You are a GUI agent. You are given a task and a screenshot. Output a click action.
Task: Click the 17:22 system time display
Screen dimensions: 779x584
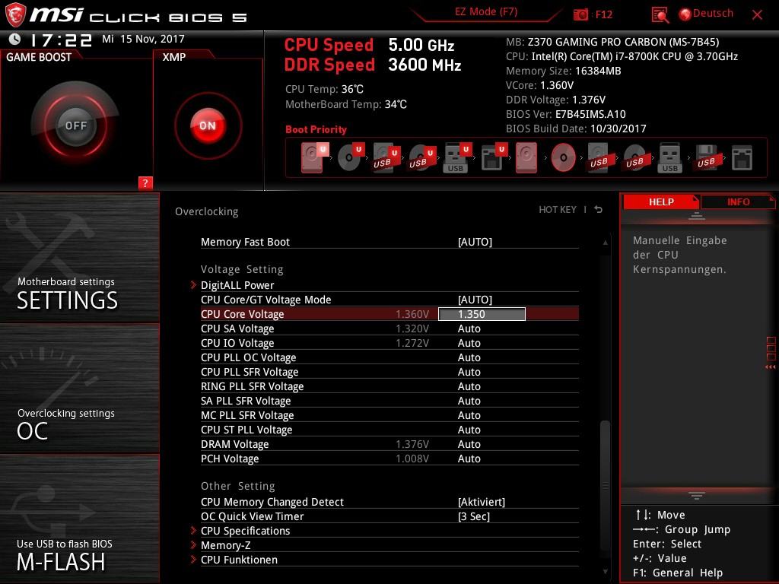[62, 40]
